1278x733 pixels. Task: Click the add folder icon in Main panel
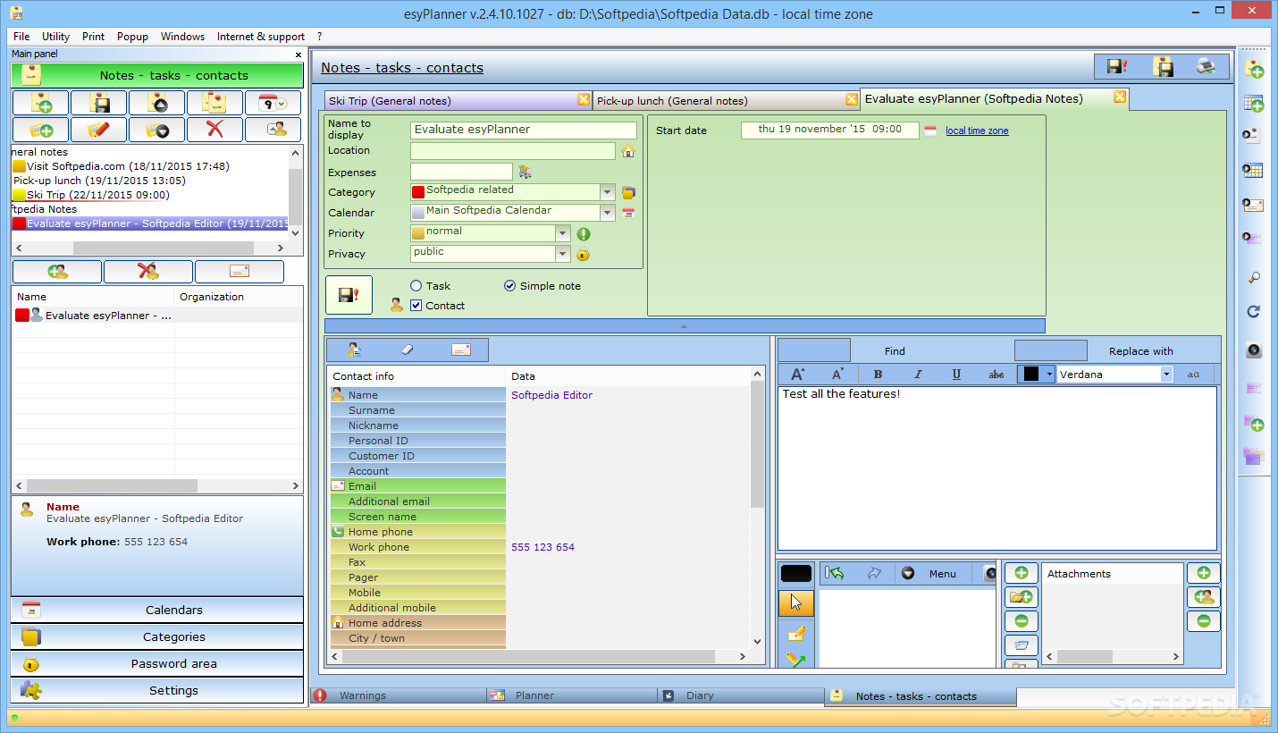coord(41,130)
